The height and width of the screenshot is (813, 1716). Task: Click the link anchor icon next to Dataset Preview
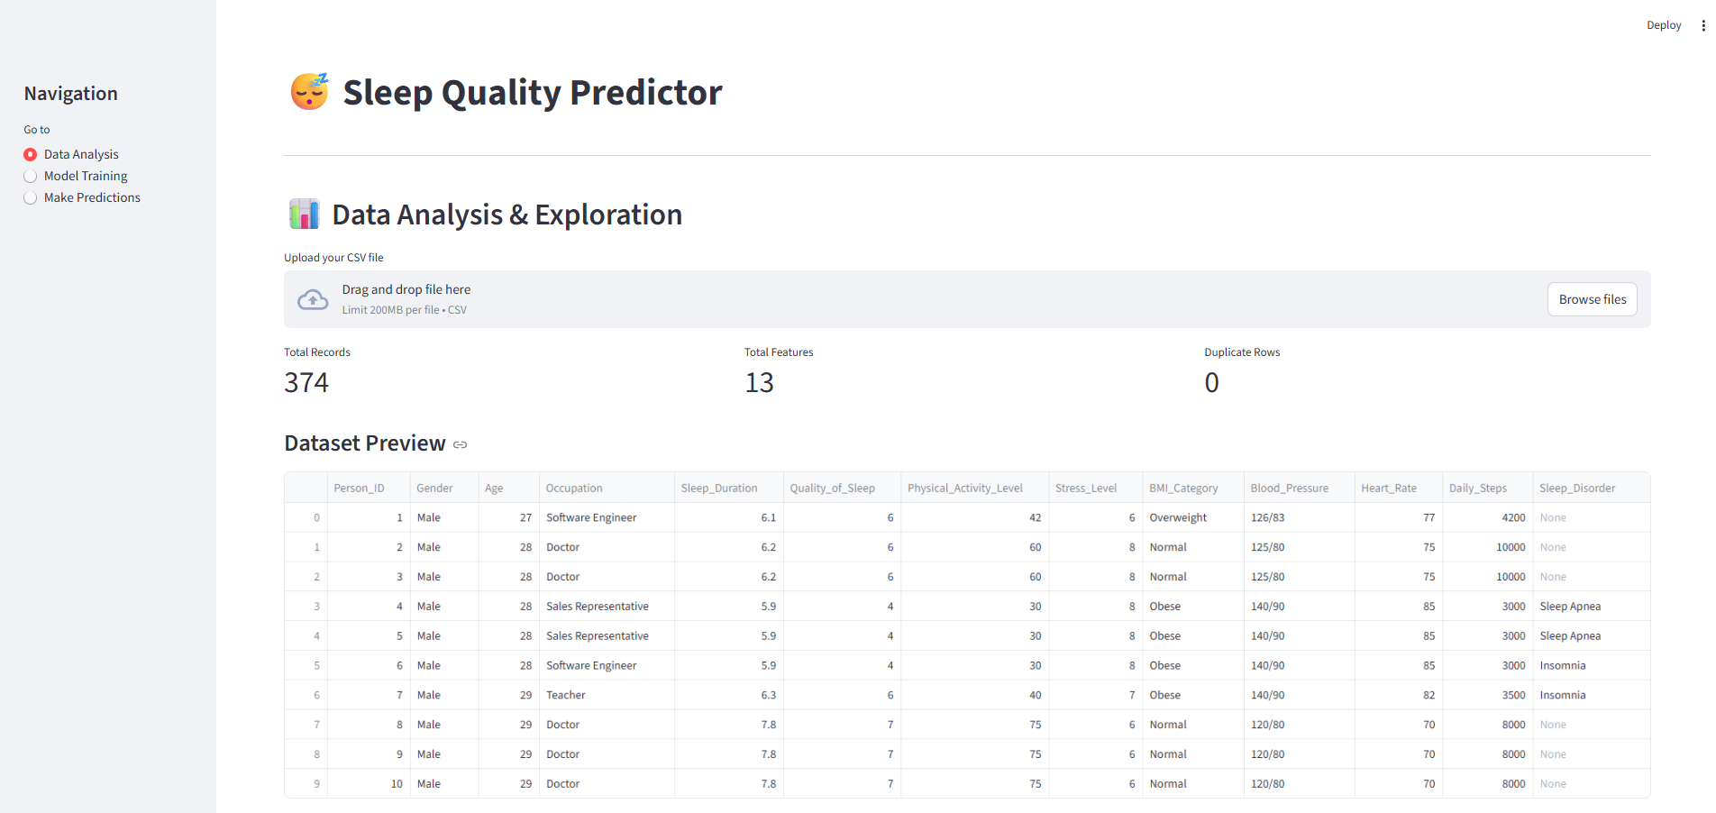(461, 444)
